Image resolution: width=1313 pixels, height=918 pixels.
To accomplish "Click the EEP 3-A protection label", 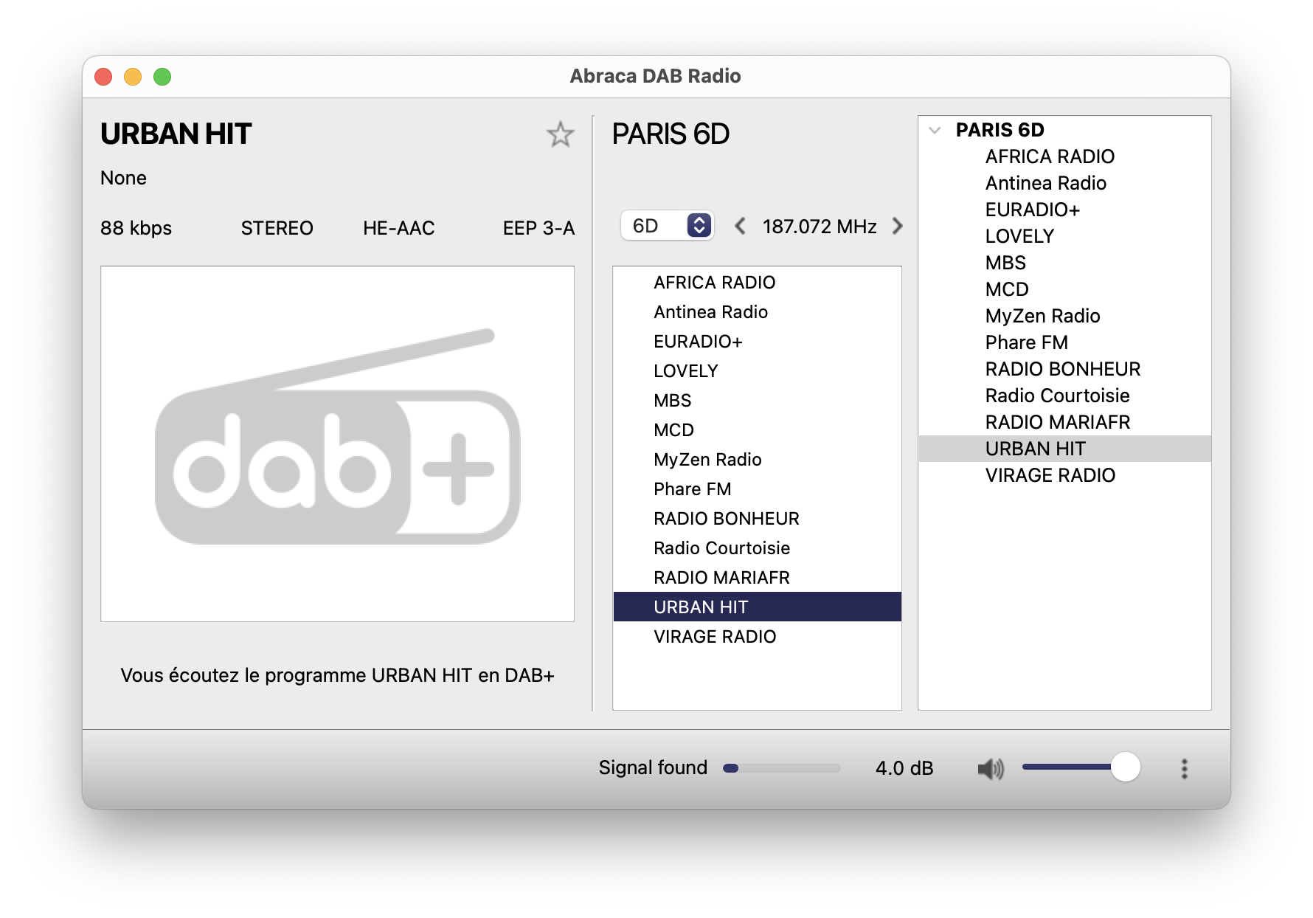I will click(x=538, y=228).
